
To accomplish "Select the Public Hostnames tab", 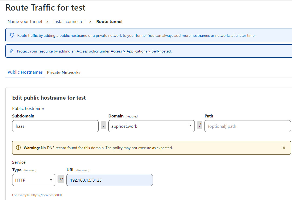I will coord(25,72).
